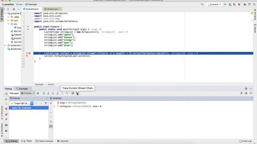
Task: Click Add new watch plus icon
Action: click(51, 103)
